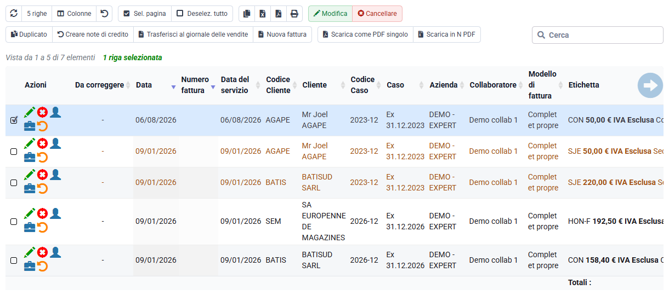Delete the SEM HON-F 192,50 € invoice
This screenshot has width=669, height=301.
pyautogui.click(x=42, y=213)
